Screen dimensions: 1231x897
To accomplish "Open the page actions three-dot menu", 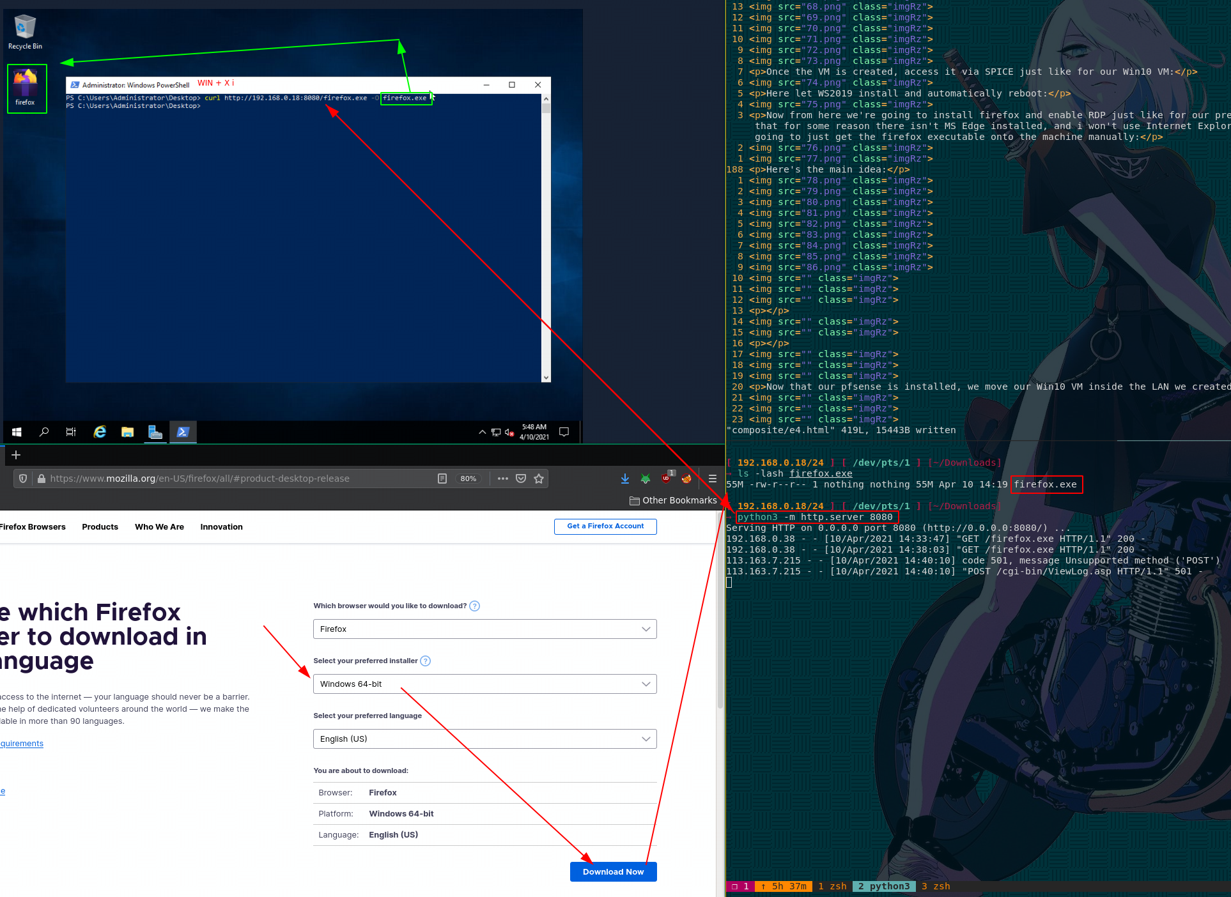I will point(503,479).
